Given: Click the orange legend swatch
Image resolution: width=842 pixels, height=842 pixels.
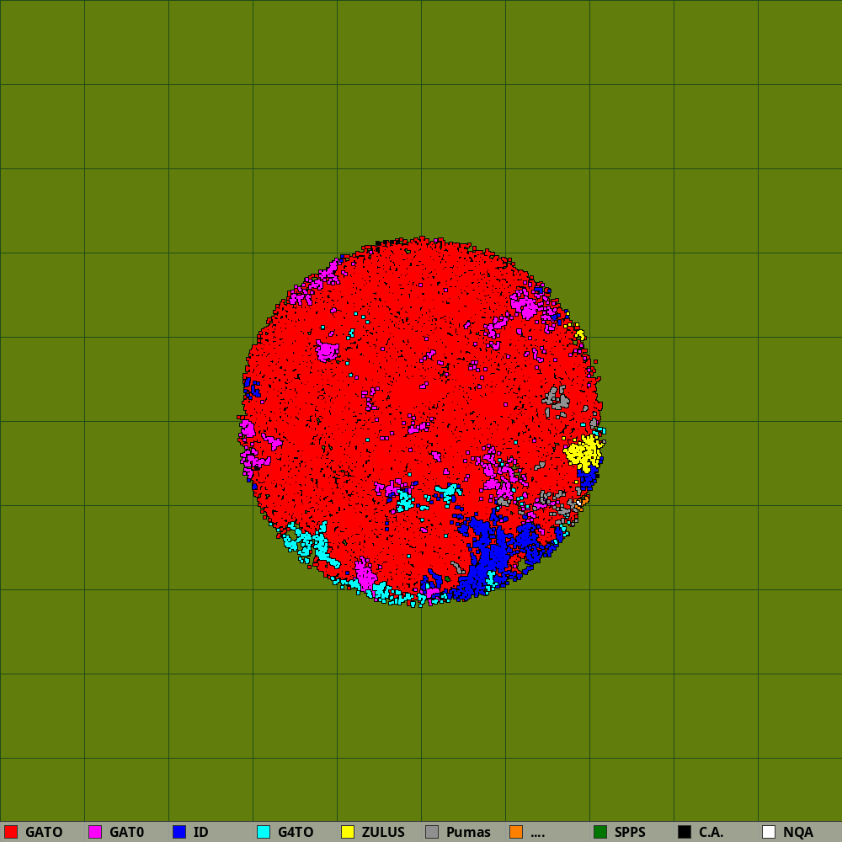Looking at the screenshot, I should [x=516, y=832].
